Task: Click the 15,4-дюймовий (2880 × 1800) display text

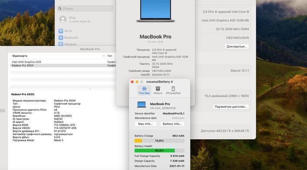Action: (227, 96)
